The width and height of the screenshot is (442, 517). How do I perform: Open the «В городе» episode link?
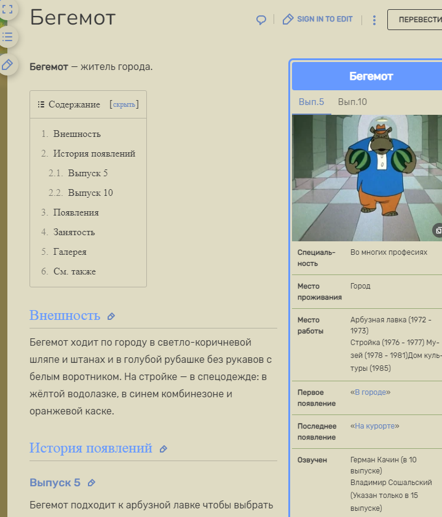pyautogui.click(x=370, y=392)
